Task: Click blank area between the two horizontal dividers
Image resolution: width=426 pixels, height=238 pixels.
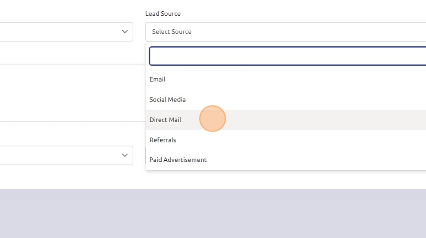Action: 68,92
